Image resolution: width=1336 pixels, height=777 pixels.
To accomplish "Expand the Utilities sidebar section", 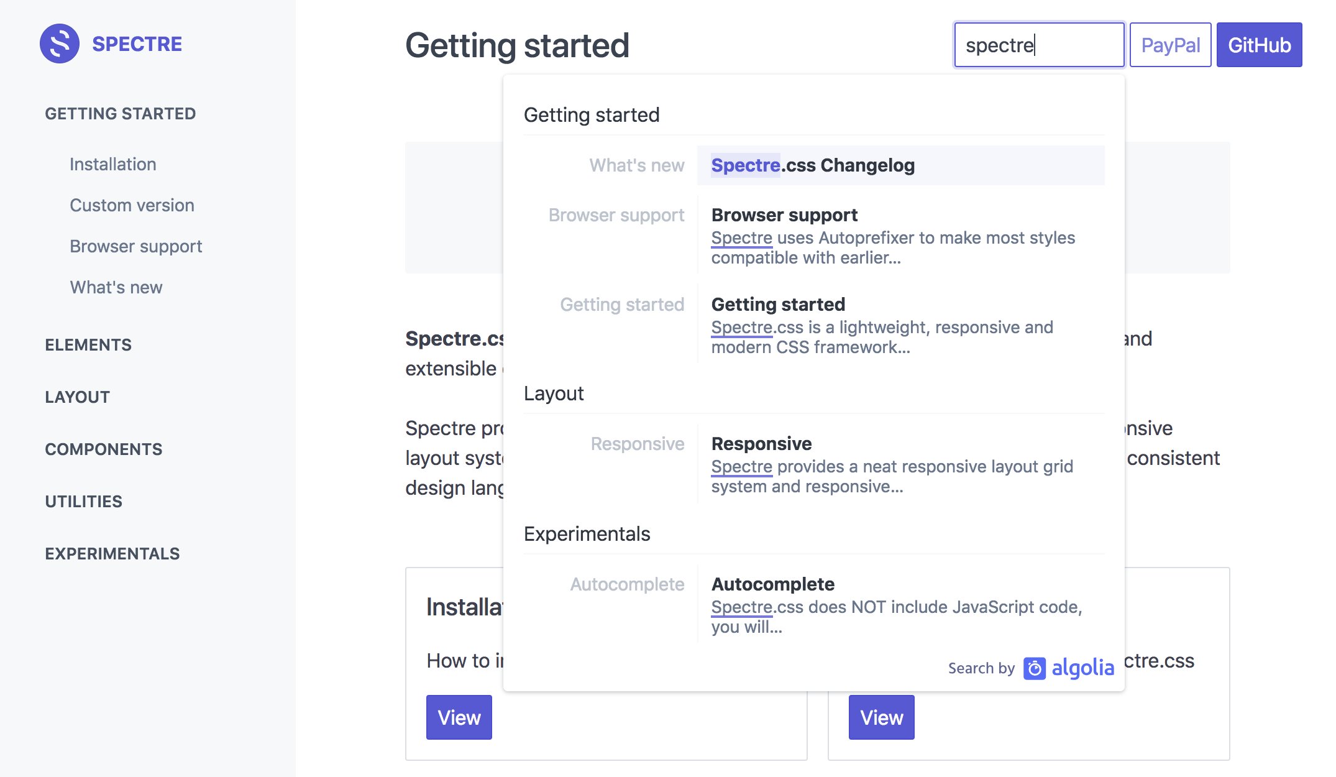I will [84, 502].
